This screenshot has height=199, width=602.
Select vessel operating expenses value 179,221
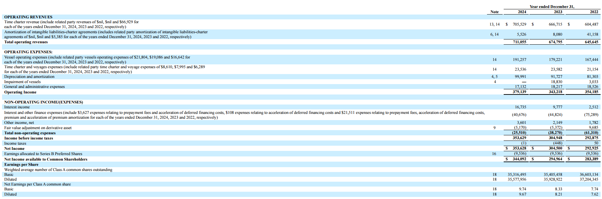point(555,60)
